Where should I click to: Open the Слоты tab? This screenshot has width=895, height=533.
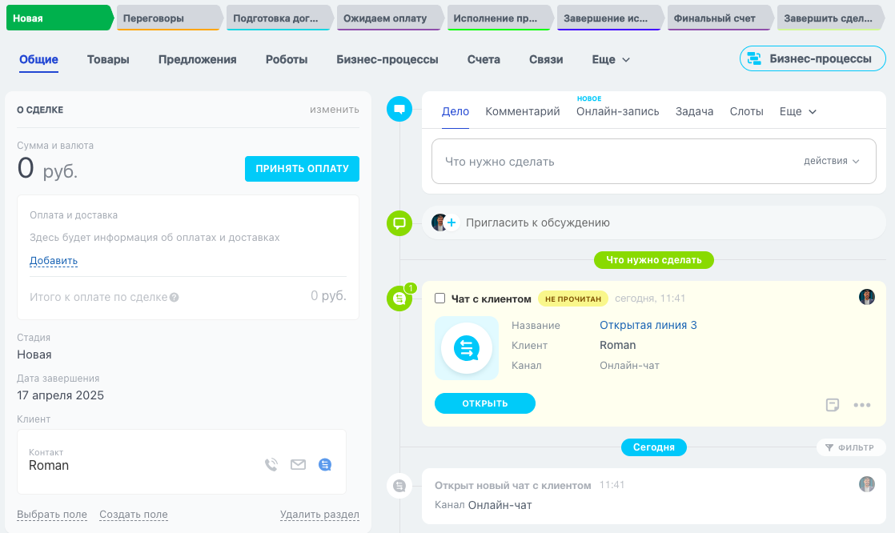point(746,111)
